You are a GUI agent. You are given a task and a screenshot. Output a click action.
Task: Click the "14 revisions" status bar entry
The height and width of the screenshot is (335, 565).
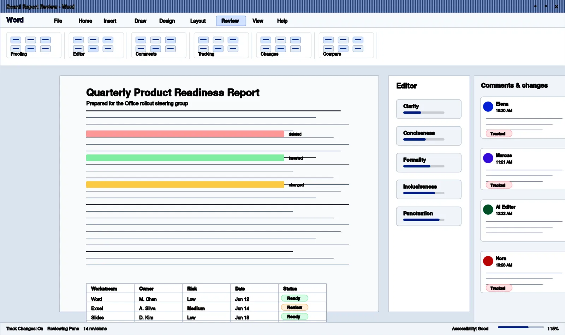95,329
